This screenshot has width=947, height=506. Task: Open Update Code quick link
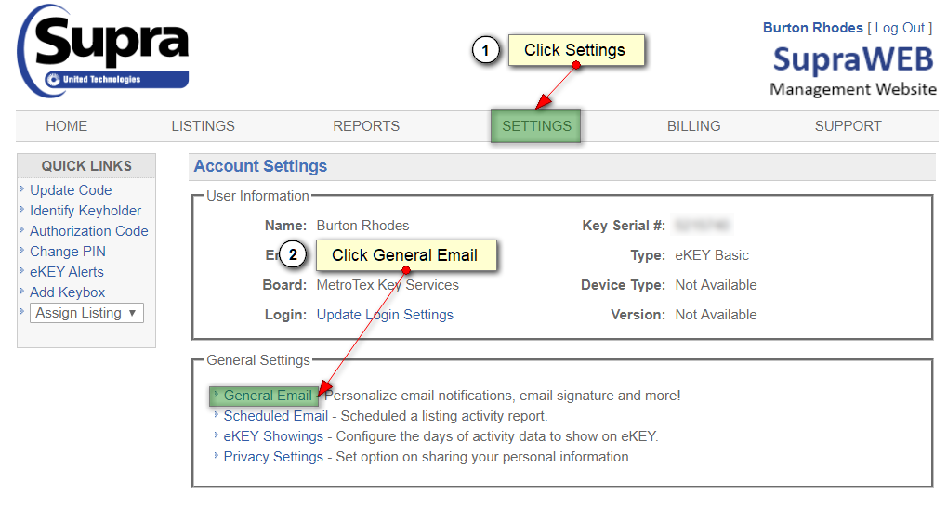[71, 190]
